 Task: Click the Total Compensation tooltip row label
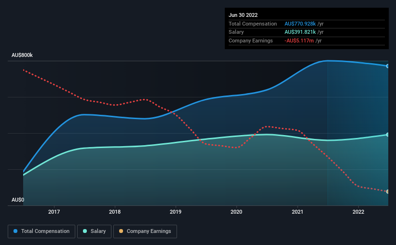(253, 24)
